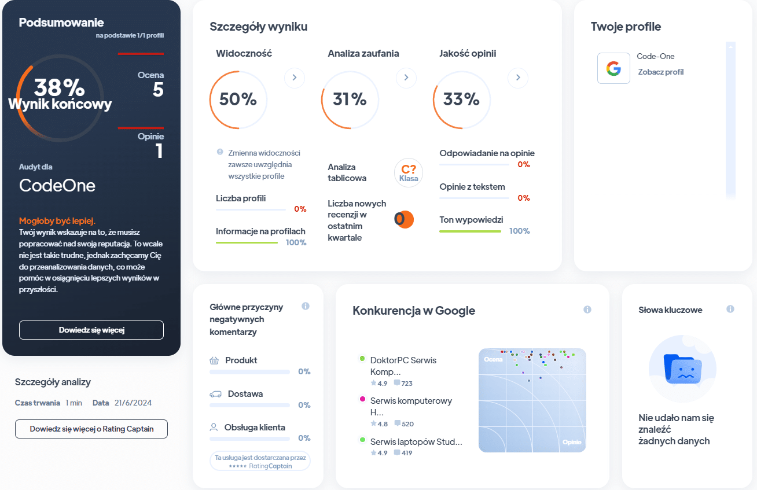Click the review count icon showing 723
Image resolution: width=757 pixels, height=490 pixels.
click(x=397, y=383)
